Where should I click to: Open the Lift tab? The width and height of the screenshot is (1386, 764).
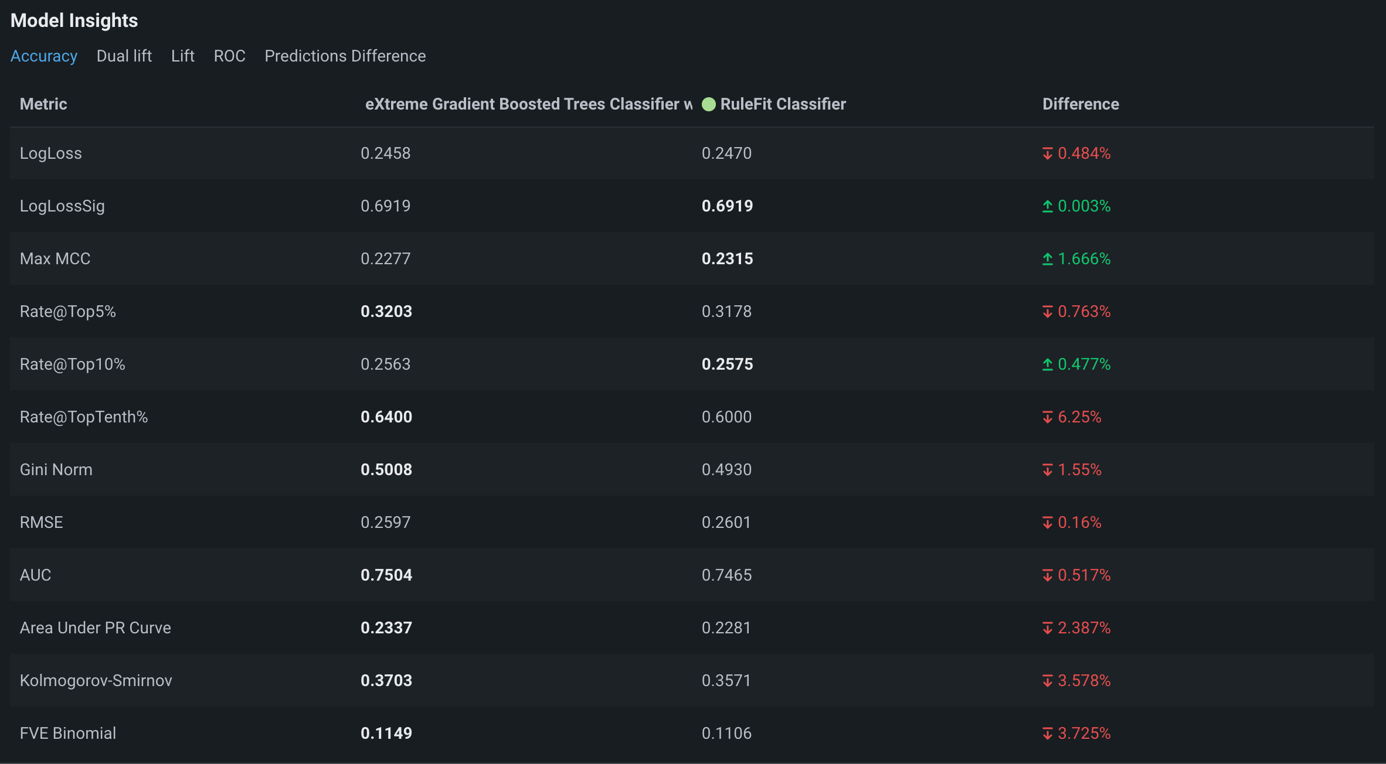pos(182,56)
